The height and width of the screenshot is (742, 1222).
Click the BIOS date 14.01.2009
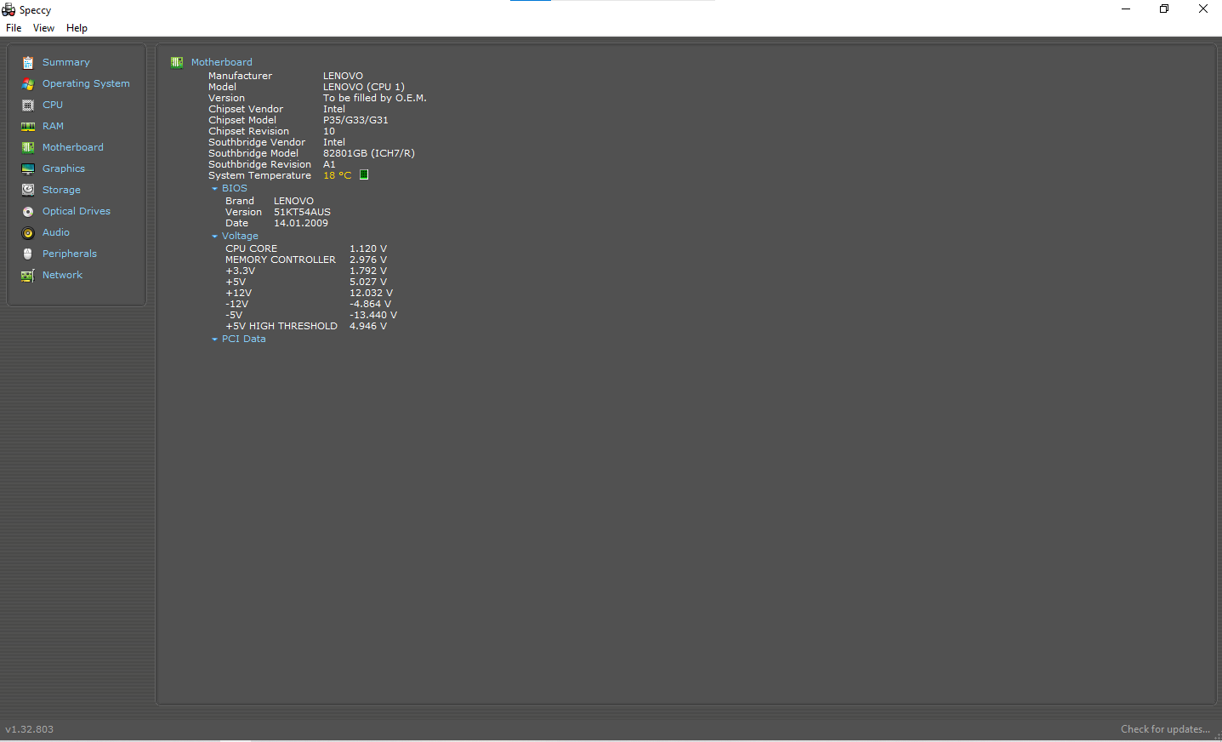point(301,223)
